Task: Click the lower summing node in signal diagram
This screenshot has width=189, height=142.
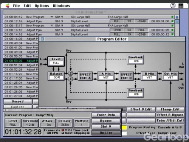Action: tap(71, 79)
